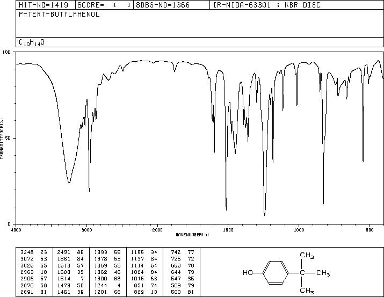
Task: Select the 509 peak entry in table
Action: point(183,285)
